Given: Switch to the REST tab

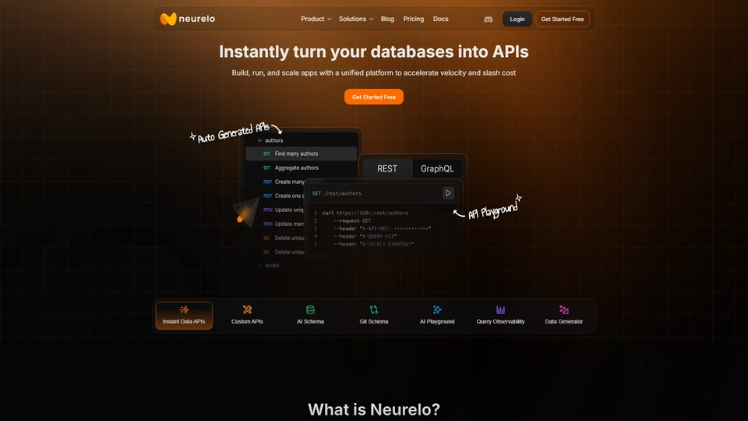Looking at the screenshot, I should coord(387,169).
